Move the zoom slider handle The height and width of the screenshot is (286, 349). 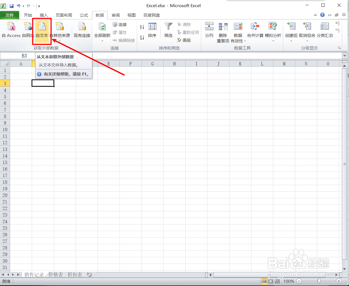(x=319, y=281)
